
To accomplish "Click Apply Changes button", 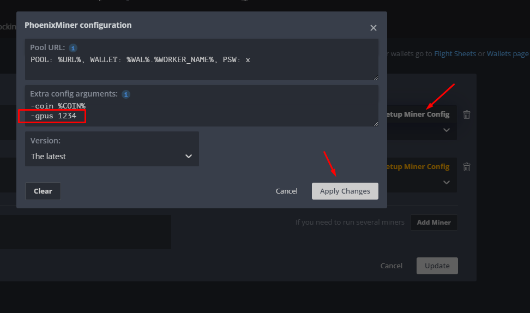I will 345,191.
